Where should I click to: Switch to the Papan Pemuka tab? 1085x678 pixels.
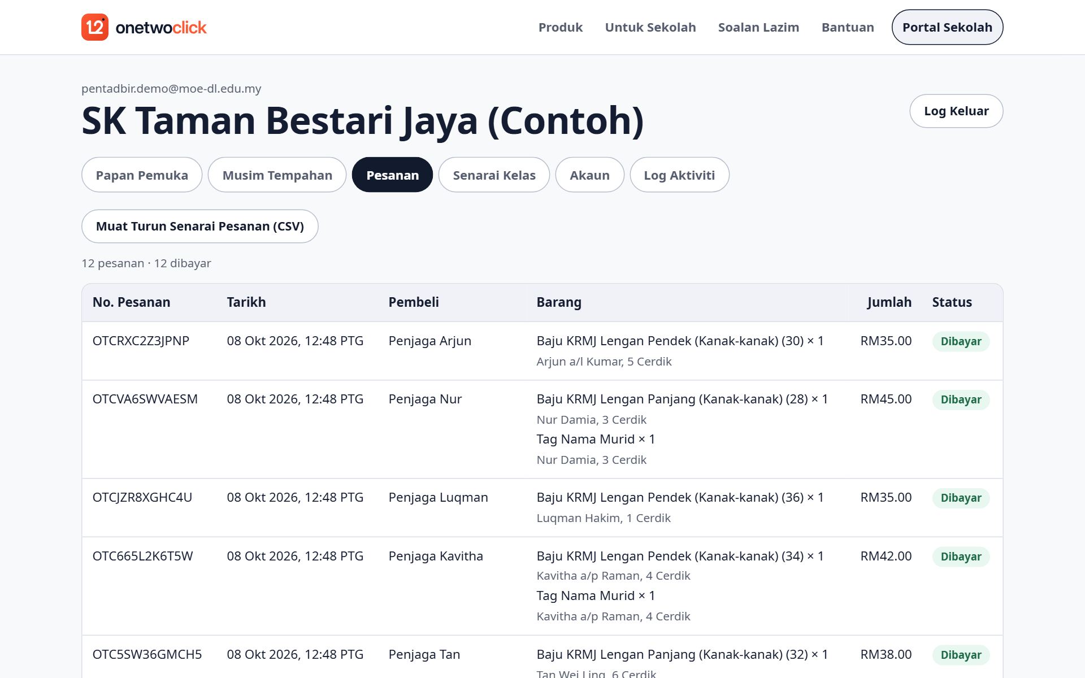(142, 175)
